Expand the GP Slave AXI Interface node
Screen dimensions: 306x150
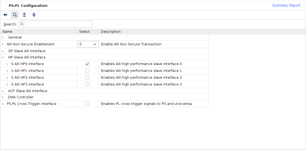3,51
